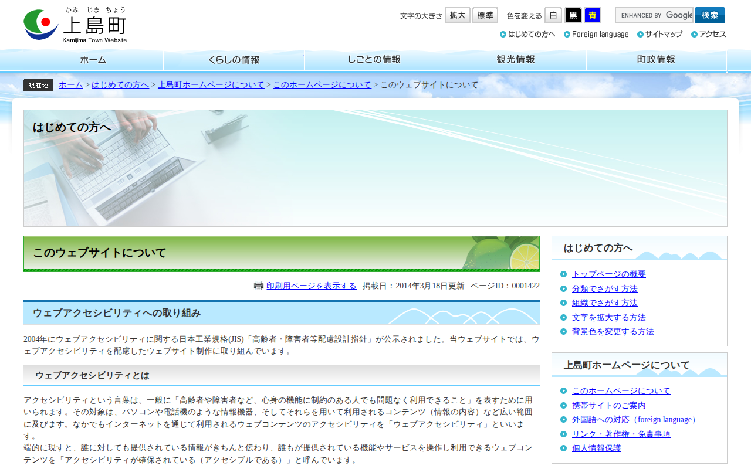Click the 検索 search button
751x469 pixels.
pos(710,15)
